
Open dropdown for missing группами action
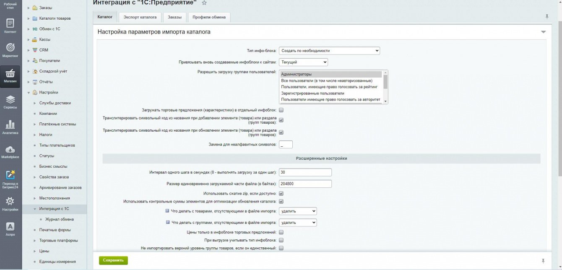pos(298,222)
